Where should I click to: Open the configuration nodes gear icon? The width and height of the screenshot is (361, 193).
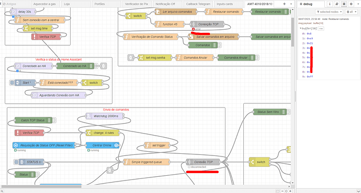click(x=351, y=4)
